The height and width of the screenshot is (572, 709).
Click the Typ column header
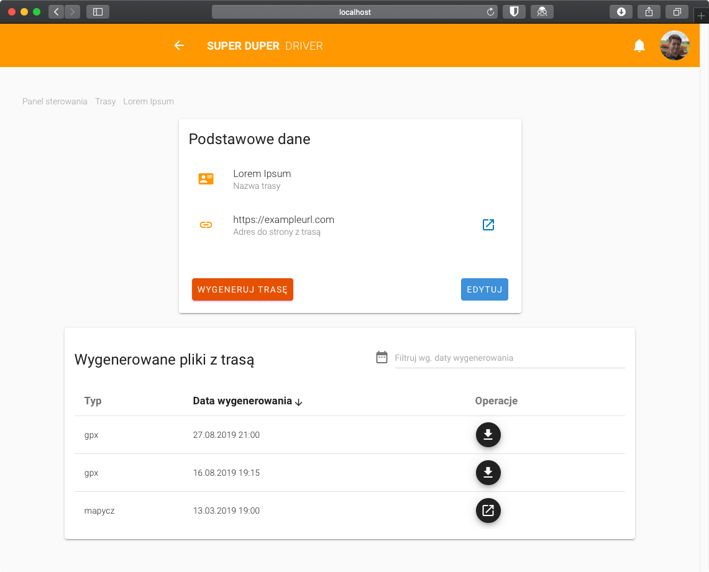click(x=93, y=401)
